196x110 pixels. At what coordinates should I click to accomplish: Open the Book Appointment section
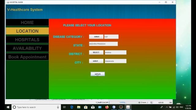(27, 57)
